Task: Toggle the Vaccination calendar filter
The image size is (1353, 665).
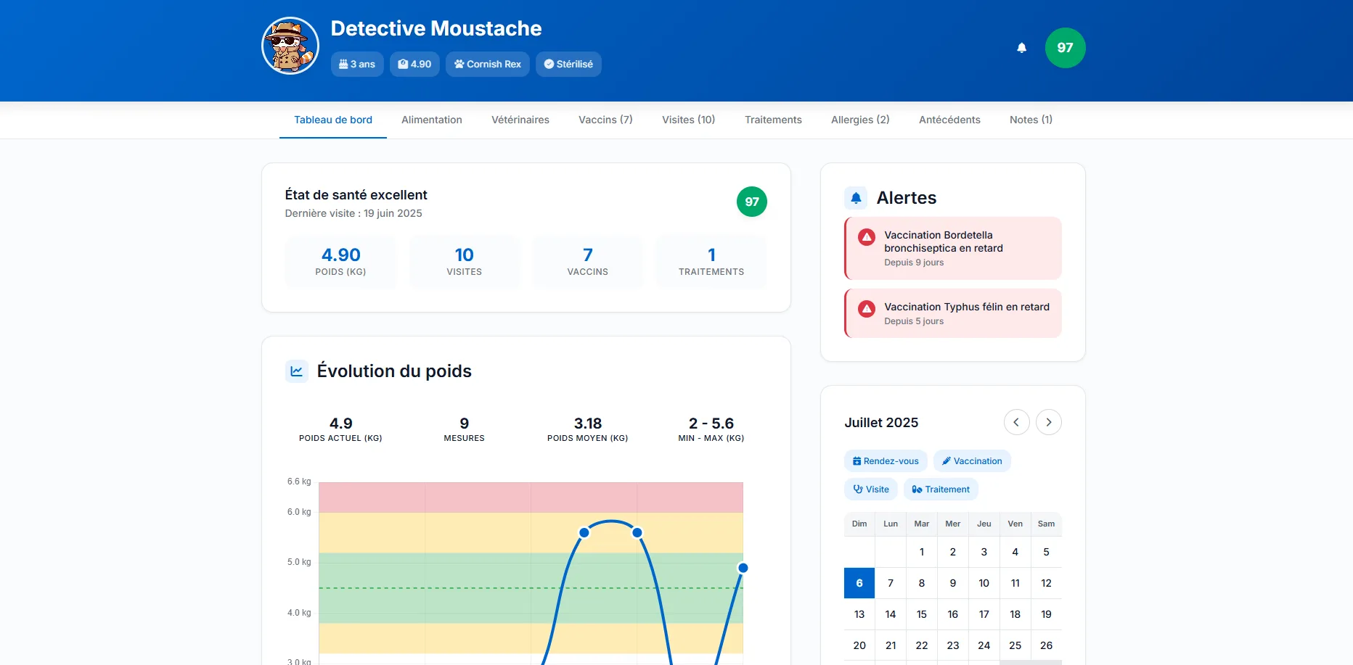Action: click(x=972, y=461)
